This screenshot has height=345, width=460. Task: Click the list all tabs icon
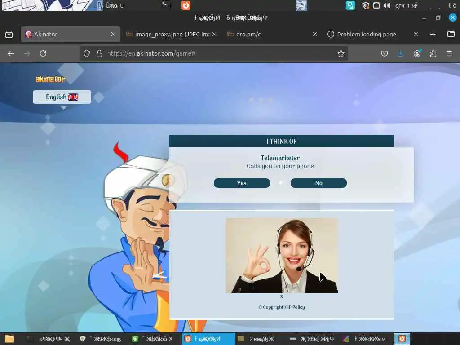(451, 34)
